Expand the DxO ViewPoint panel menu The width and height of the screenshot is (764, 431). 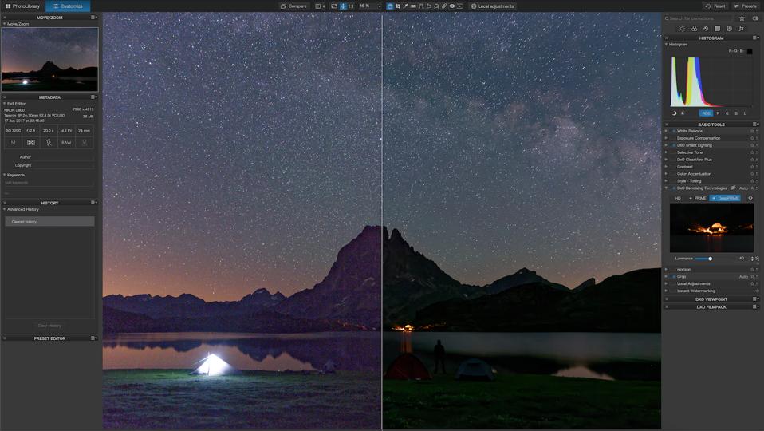(x=756, y=299)
